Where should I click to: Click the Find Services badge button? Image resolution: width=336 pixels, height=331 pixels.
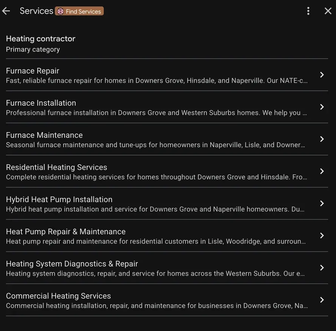79,11
